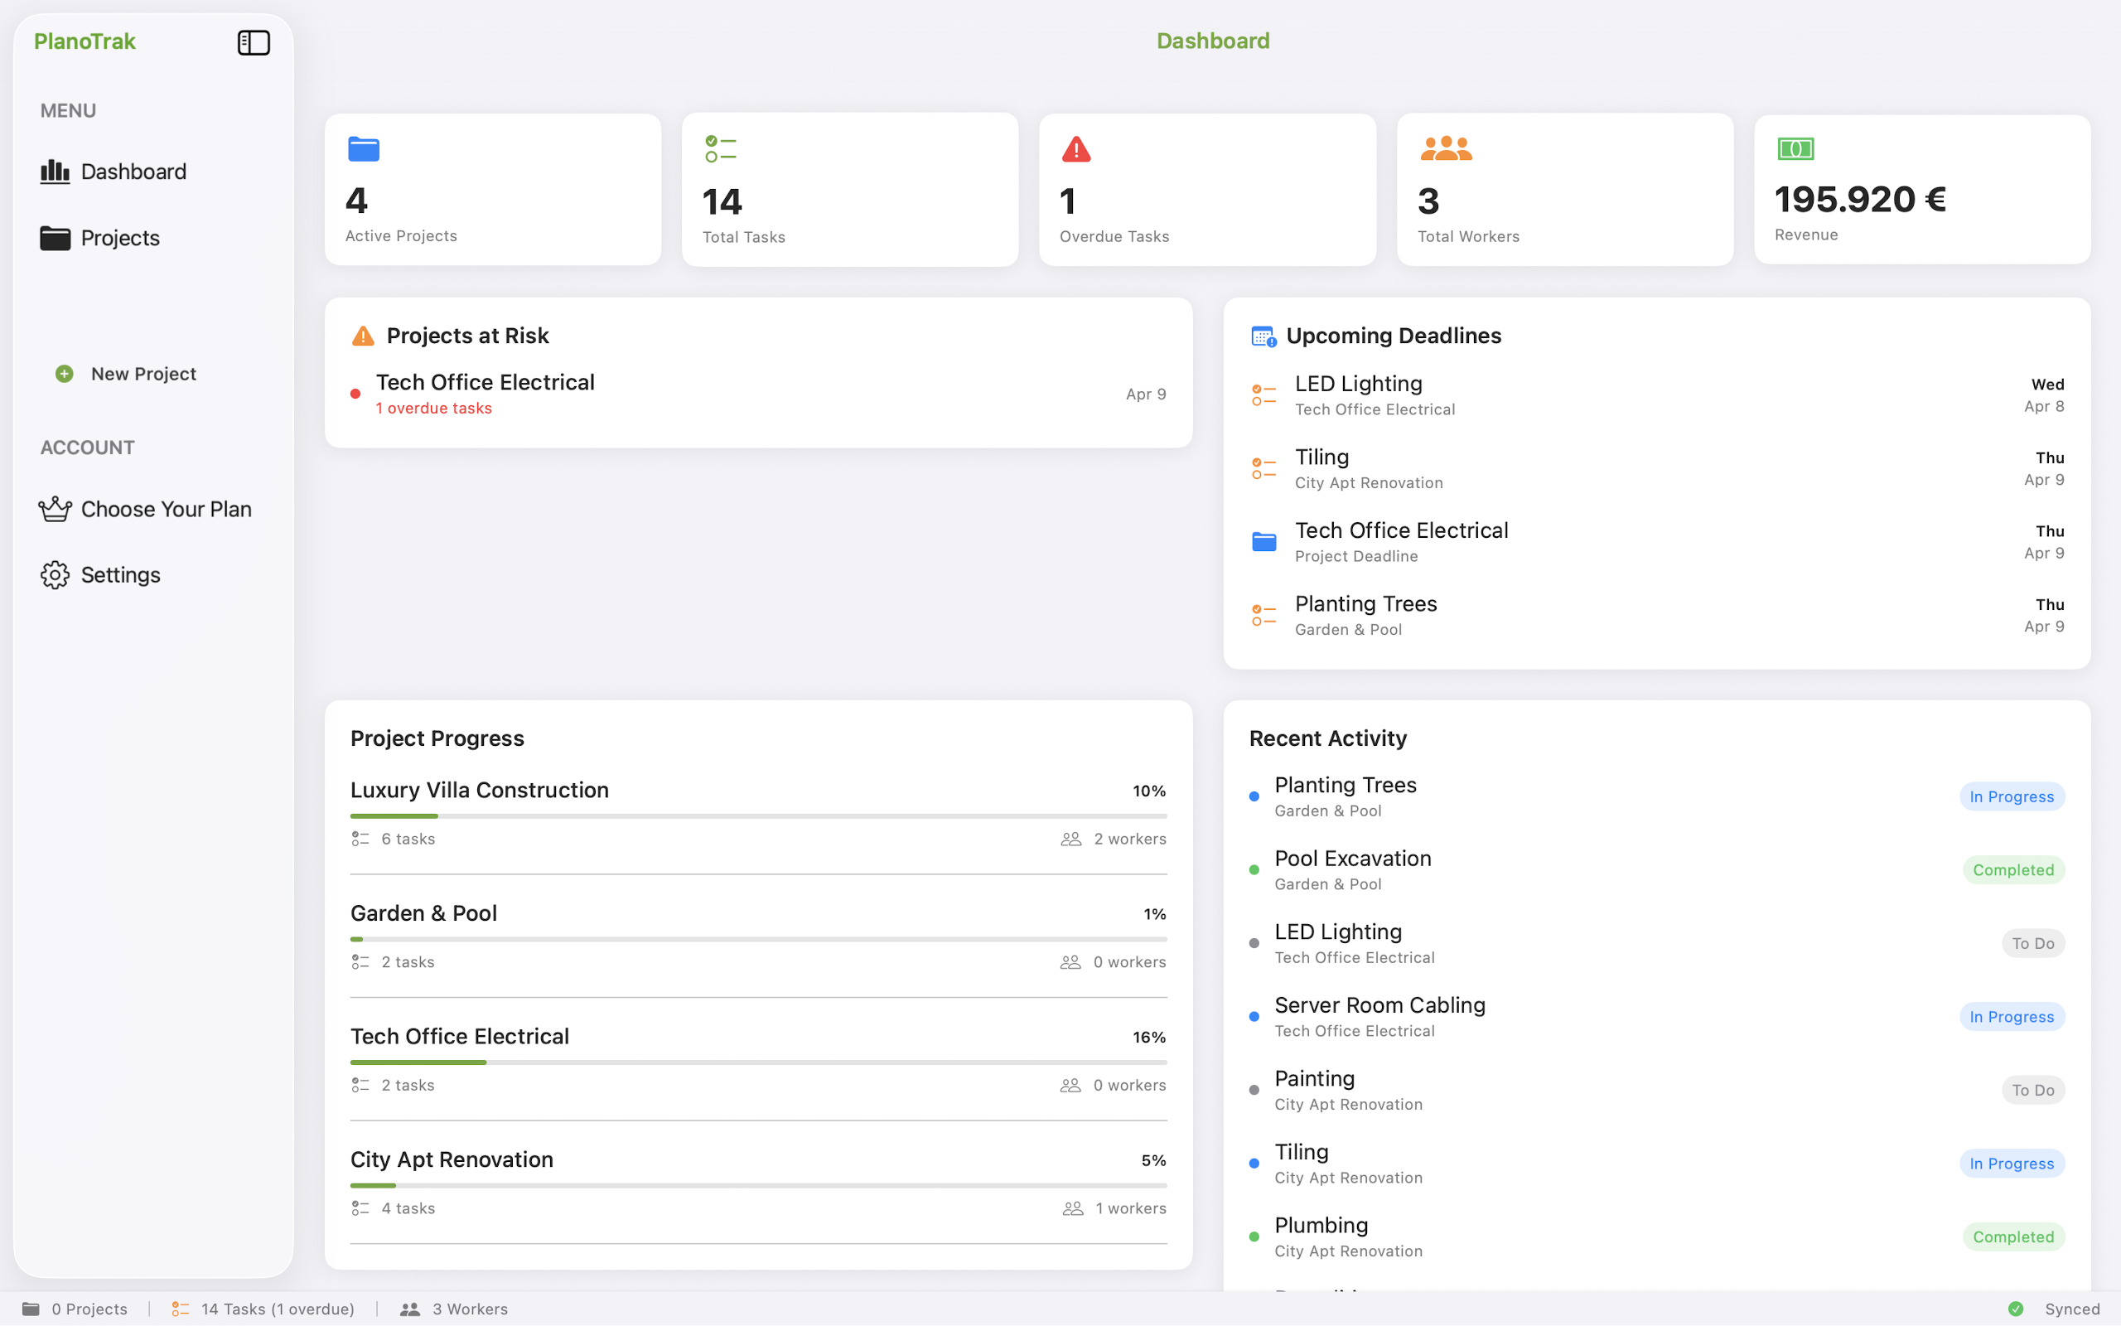Click the status bar folder icon
This screenshot has height=1326, width=2121.
point(31,1309)
